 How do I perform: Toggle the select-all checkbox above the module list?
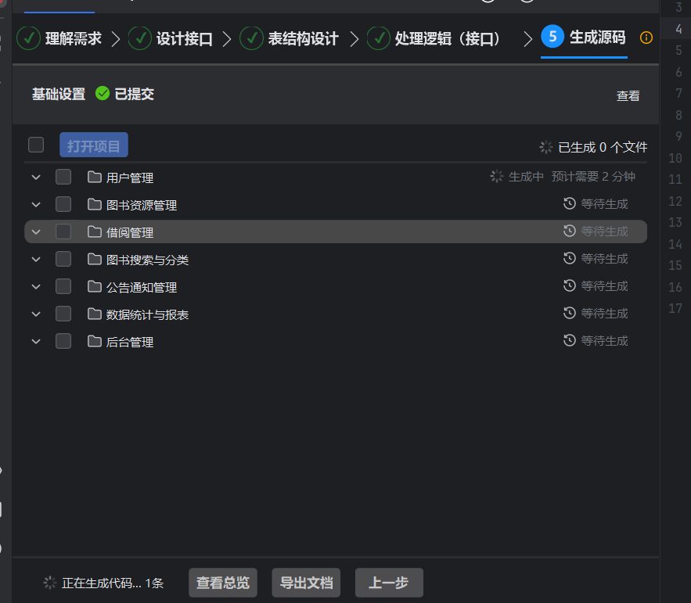[35, 145]
